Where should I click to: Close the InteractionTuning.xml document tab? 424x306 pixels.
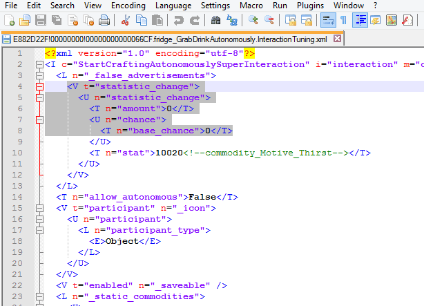point(338,39)
